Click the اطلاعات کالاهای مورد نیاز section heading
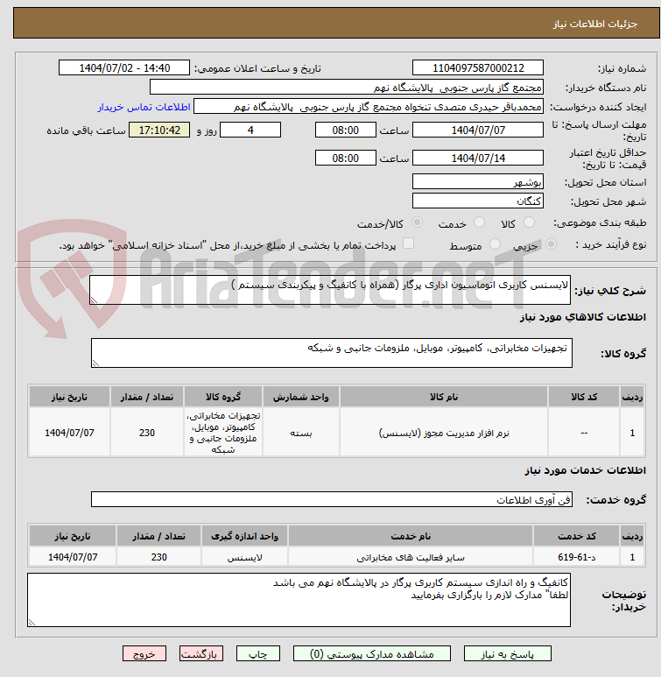 click(x=583, y=317)
